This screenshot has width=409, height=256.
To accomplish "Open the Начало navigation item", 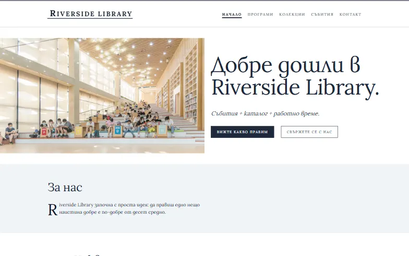I will pos(232,15).
